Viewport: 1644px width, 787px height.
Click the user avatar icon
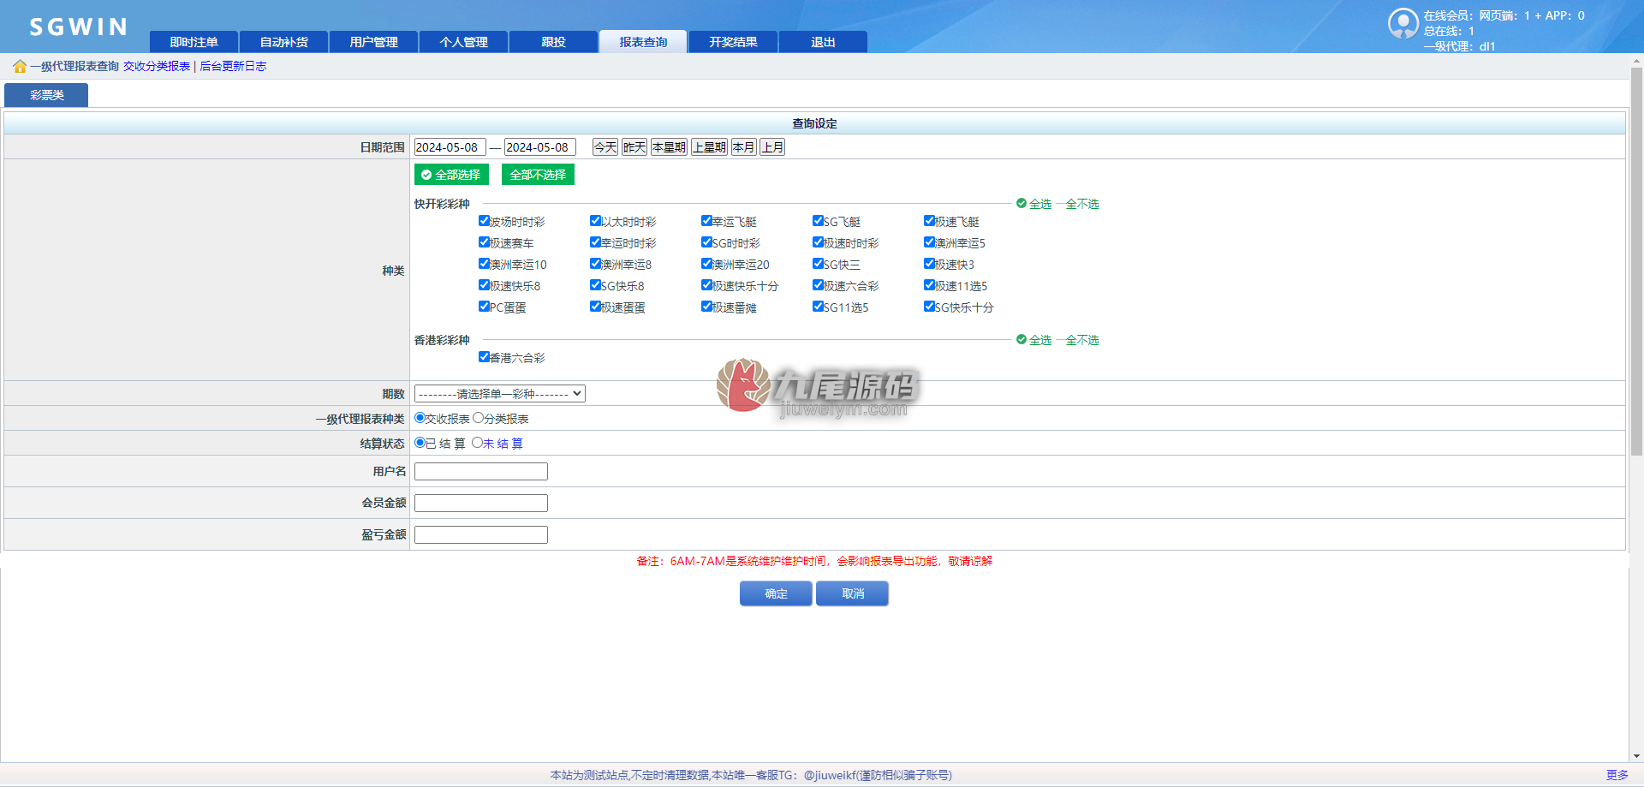click(x=1403, y=23)
